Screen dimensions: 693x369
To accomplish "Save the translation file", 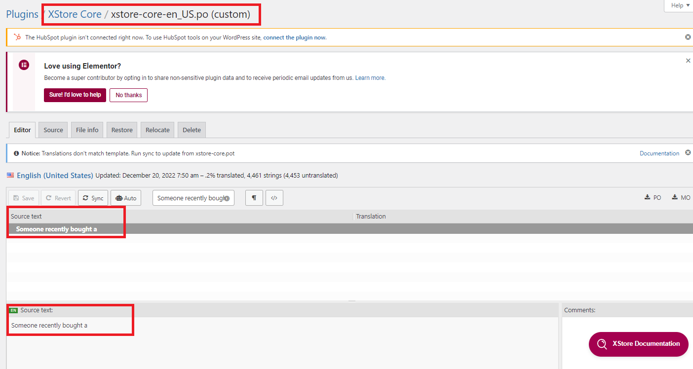I will [x=24, y=198].
